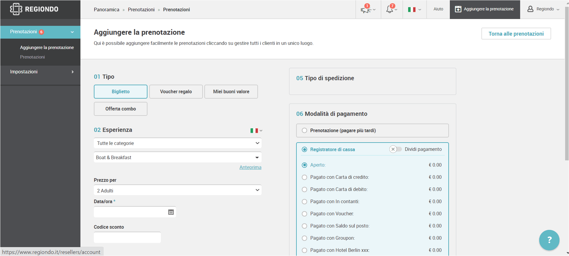The width and height of the screenshot is (569, 256).
Task: Collapse the Prenotazioni sidebar section
Action: [x=72, y=32]
